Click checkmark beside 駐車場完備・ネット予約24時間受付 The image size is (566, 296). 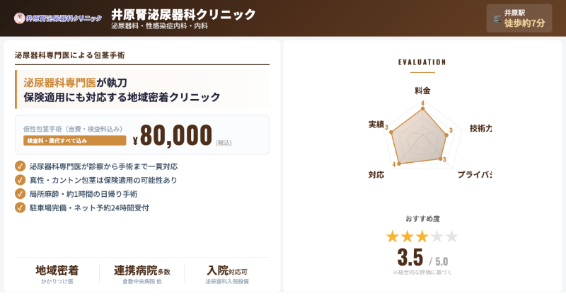(20, 207)
